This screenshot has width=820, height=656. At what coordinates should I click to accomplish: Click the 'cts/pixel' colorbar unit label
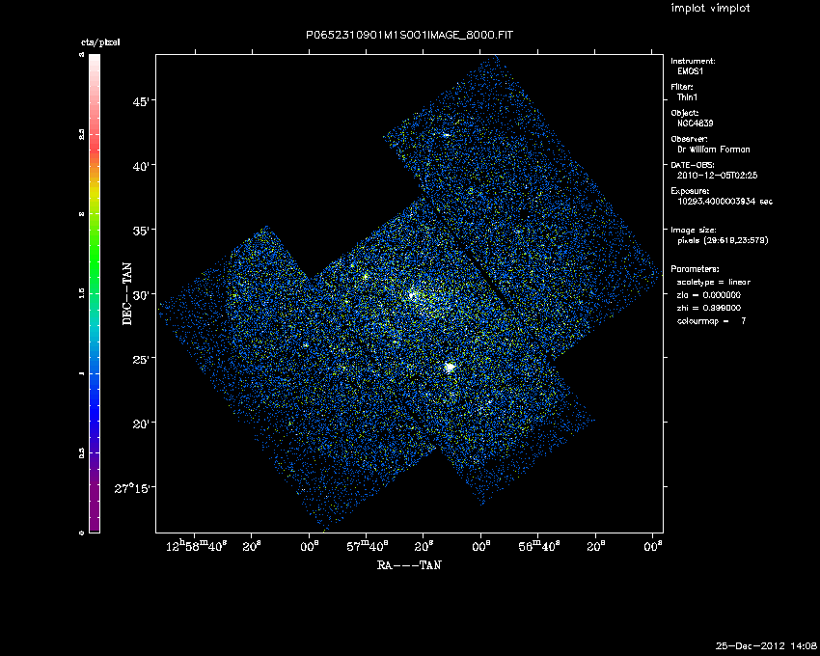tap(100, 42)
